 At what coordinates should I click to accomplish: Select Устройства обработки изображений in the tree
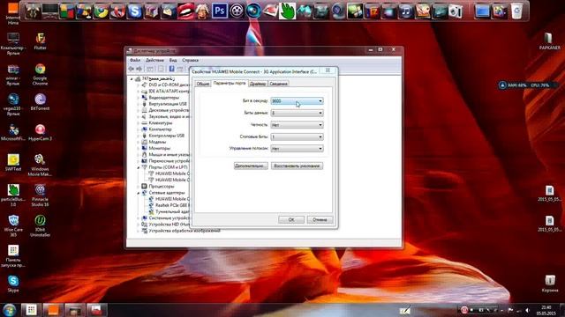[185, 231]
